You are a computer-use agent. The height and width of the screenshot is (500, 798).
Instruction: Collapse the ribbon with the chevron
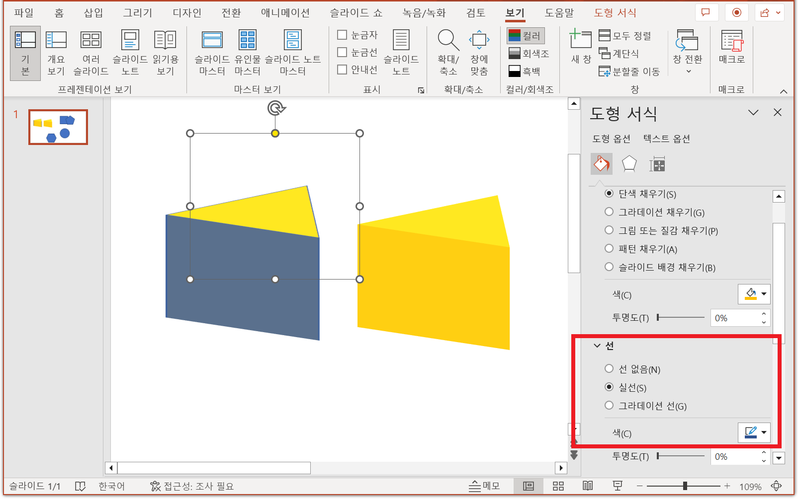click(x=784, y=91)
